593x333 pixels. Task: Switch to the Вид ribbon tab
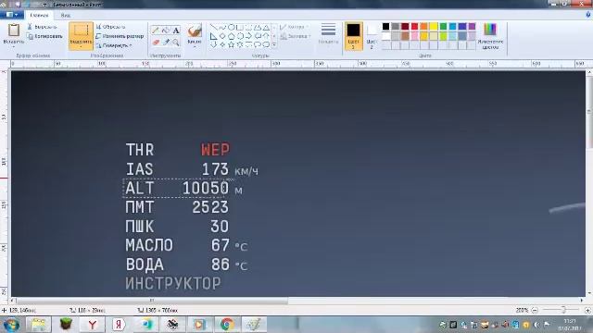coord(66,15)
